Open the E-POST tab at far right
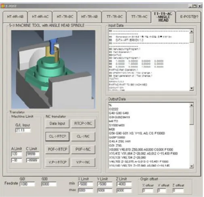 coord(189,17)
